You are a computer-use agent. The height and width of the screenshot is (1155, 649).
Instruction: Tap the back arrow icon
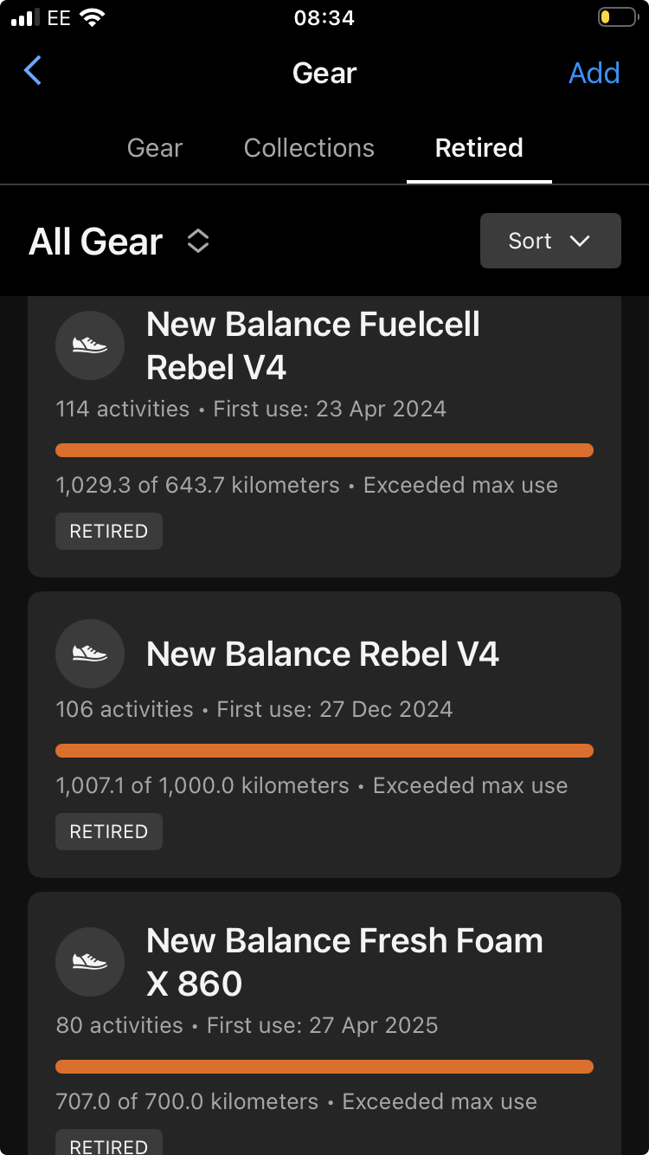click(33, 71)
